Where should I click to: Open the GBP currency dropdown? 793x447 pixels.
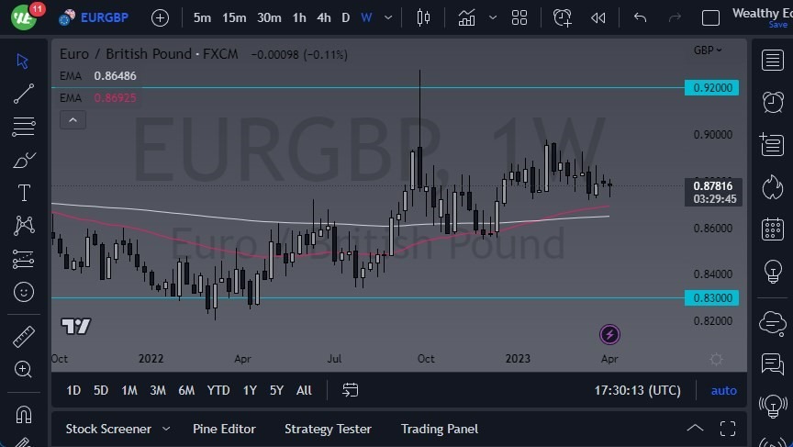[x=708, y=50]
